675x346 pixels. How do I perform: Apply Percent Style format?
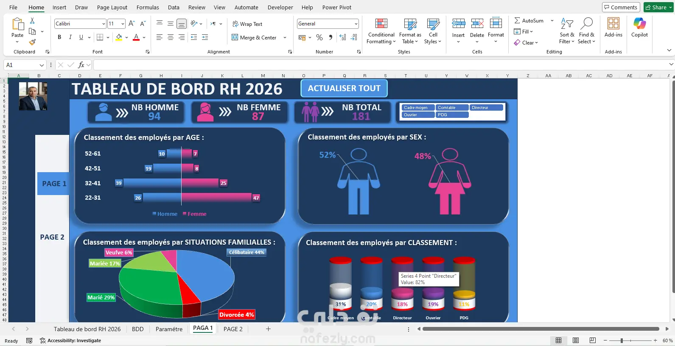point(319,37)
